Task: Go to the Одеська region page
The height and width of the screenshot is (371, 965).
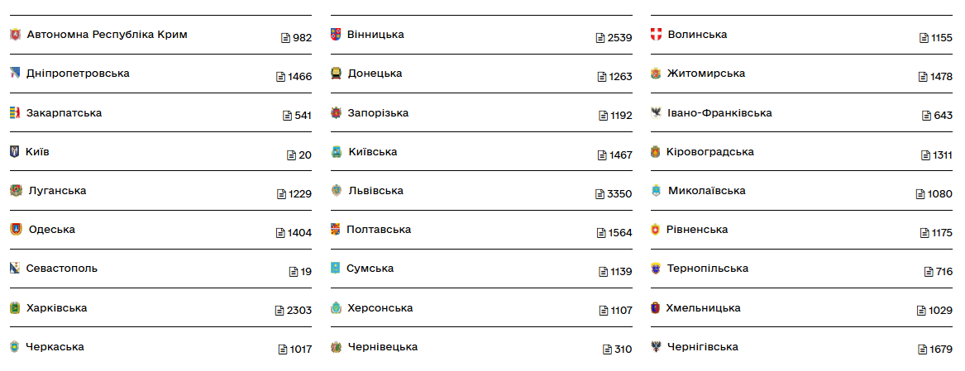Action: [51, 230]
